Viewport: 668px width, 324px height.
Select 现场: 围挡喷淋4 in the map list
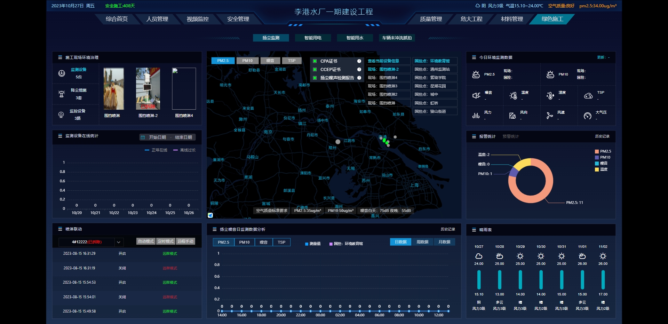coord(388,78)
